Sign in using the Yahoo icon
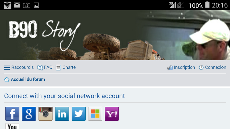 click(112, 114)
